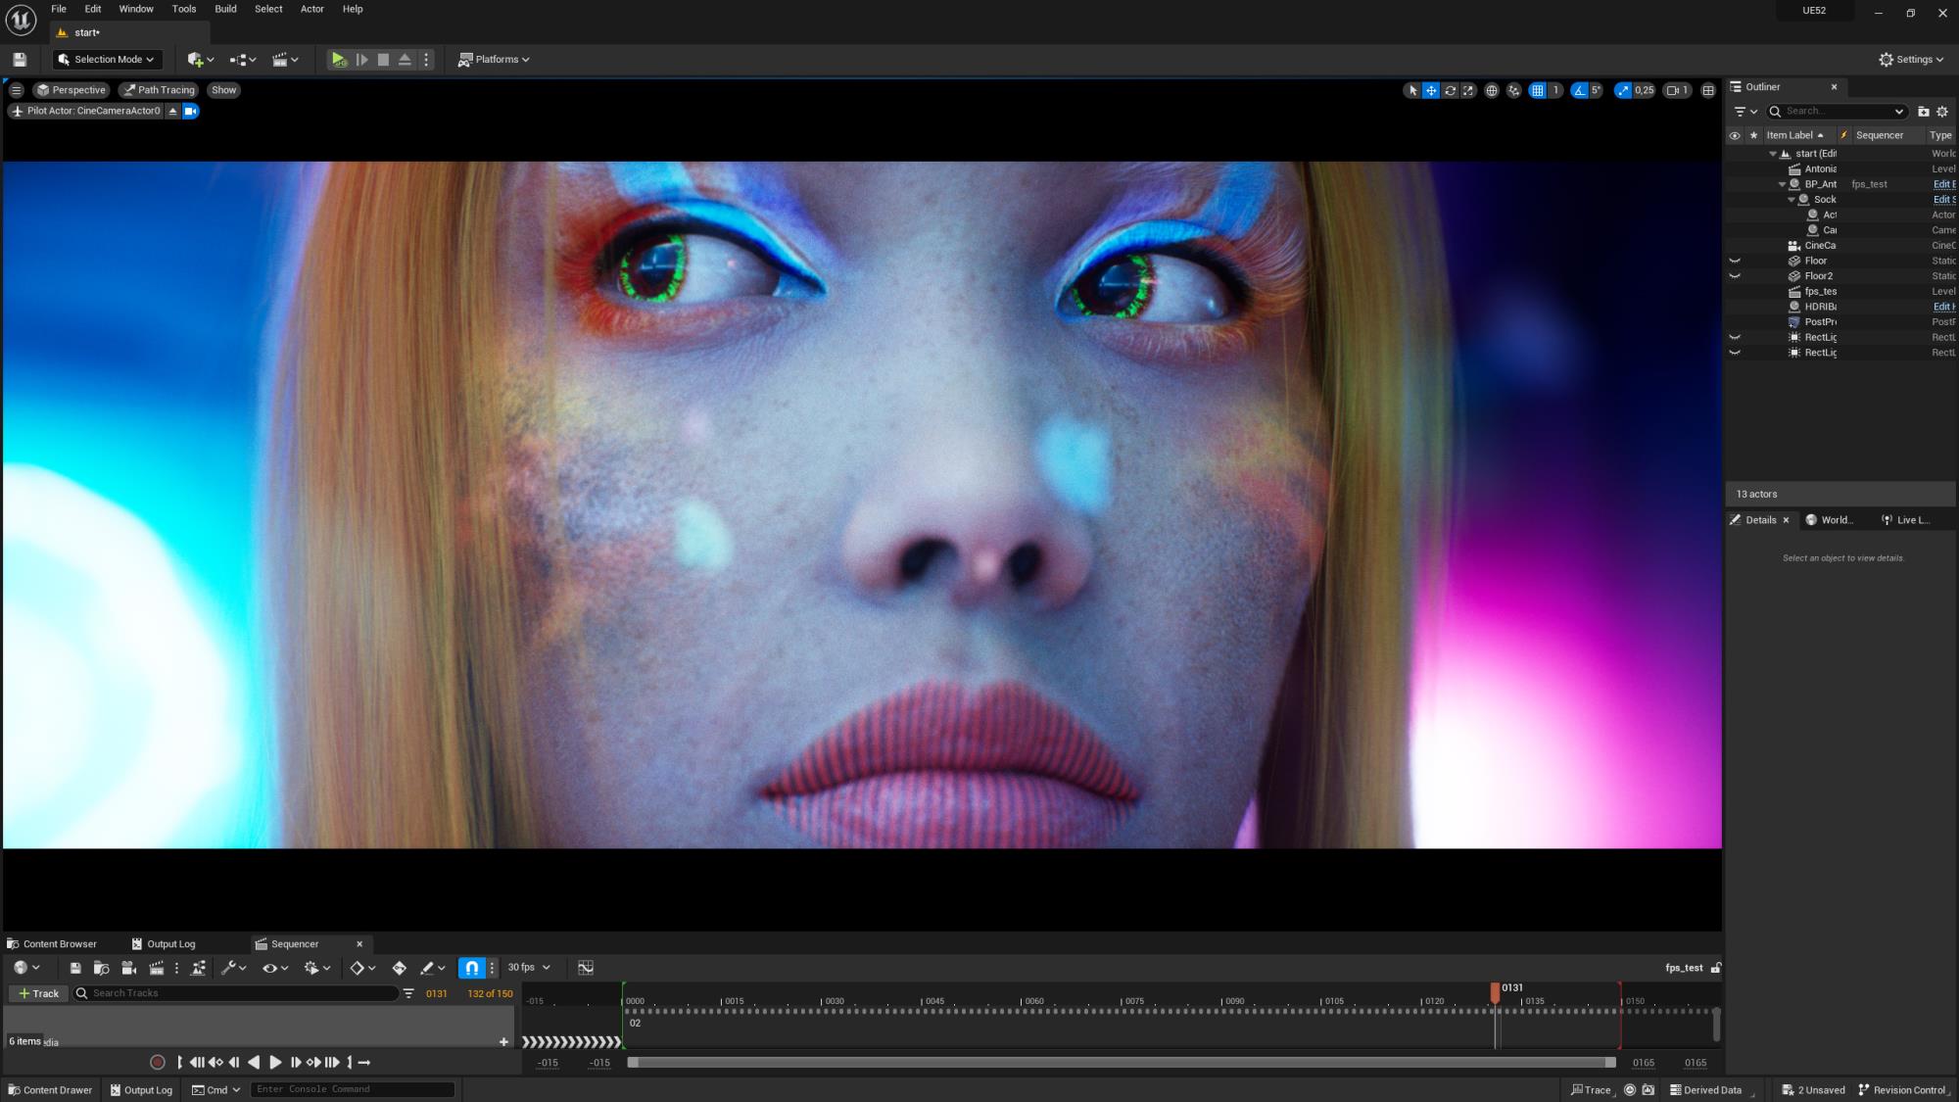Image resolution: width=1959 pixels, height=1102 pixels.
Task: Toggle surface snapping in the viewport
Action: click(x=1514, y=90)
